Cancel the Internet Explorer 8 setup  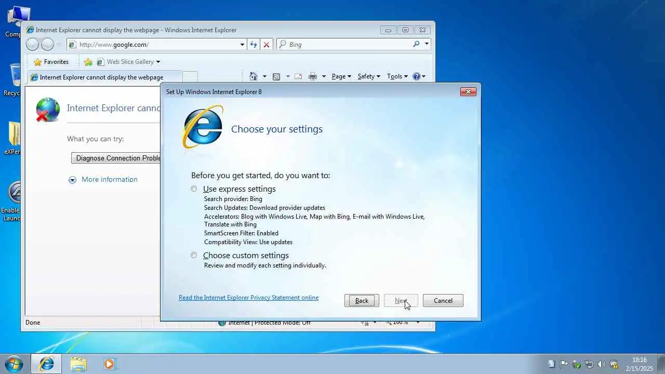(x=443, y=301)
